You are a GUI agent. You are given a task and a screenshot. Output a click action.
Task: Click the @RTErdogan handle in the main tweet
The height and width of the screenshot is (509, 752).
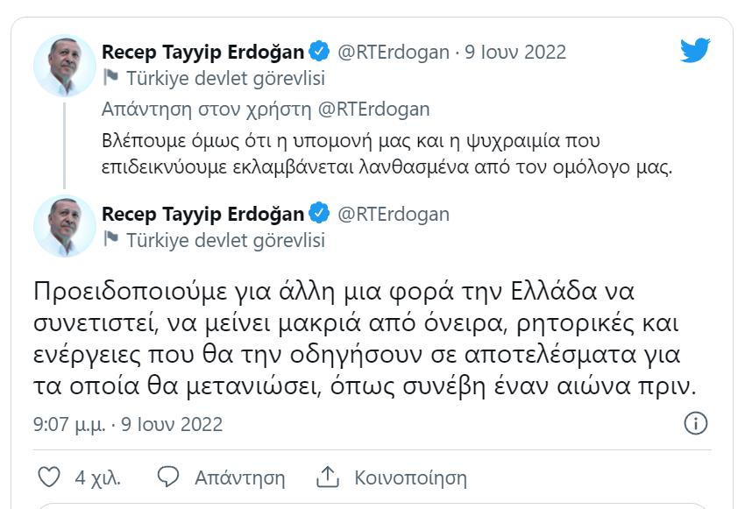point(393,214)
